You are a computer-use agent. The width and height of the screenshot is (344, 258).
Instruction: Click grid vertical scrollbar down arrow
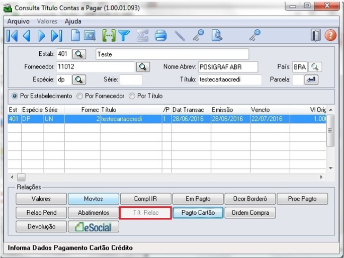330,168
